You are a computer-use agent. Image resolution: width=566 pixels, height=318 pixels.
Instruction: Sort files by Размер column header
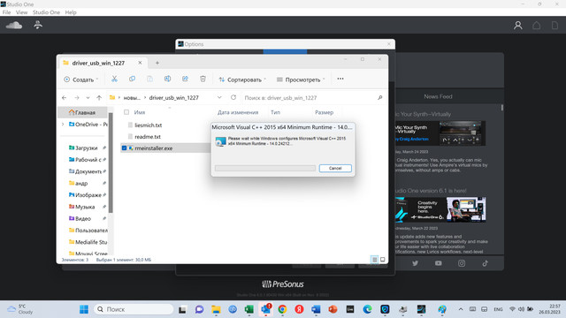click(x=325, y=112)
